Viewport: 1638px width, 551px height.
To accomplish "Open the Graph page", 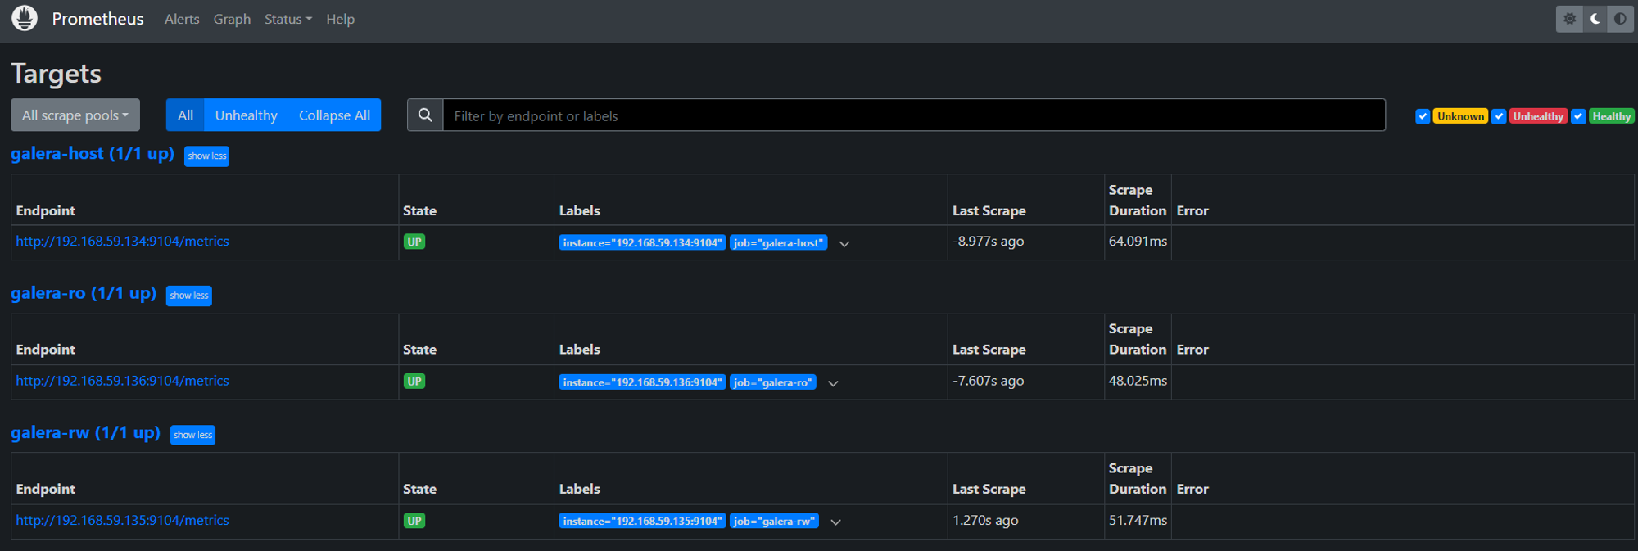I will click(232, 19).
